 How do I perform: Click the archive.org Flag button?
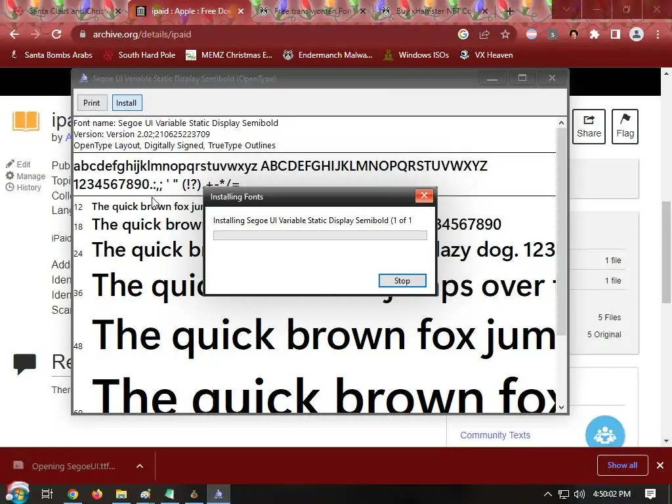pos(625,127)
